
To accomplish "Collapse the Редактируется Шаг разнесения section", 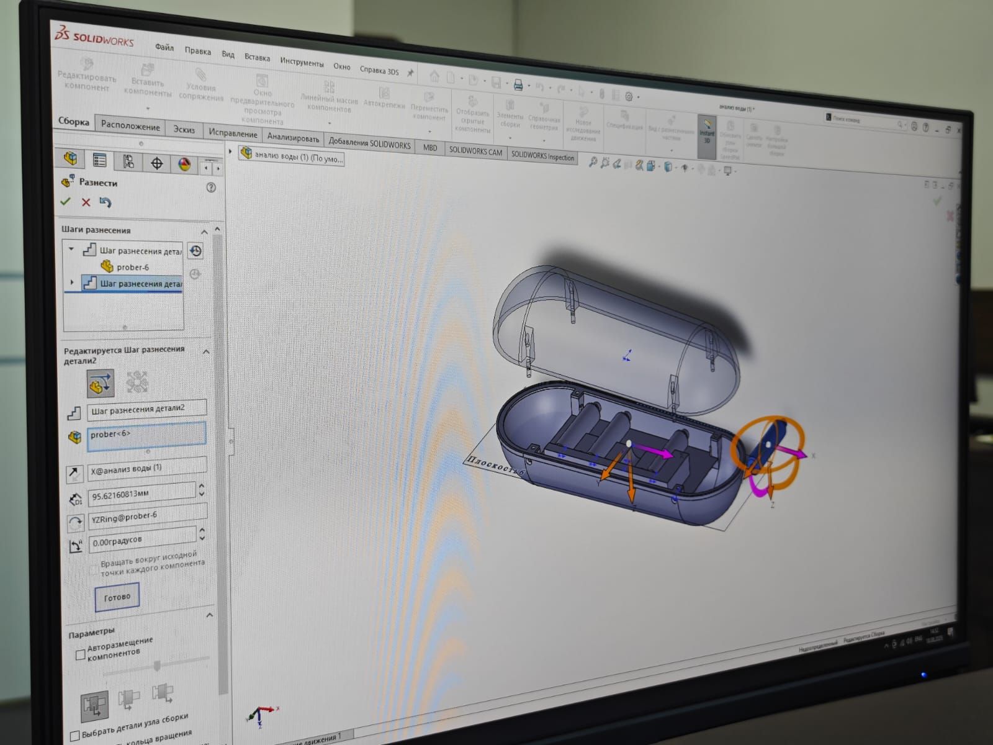I will 206,351.
